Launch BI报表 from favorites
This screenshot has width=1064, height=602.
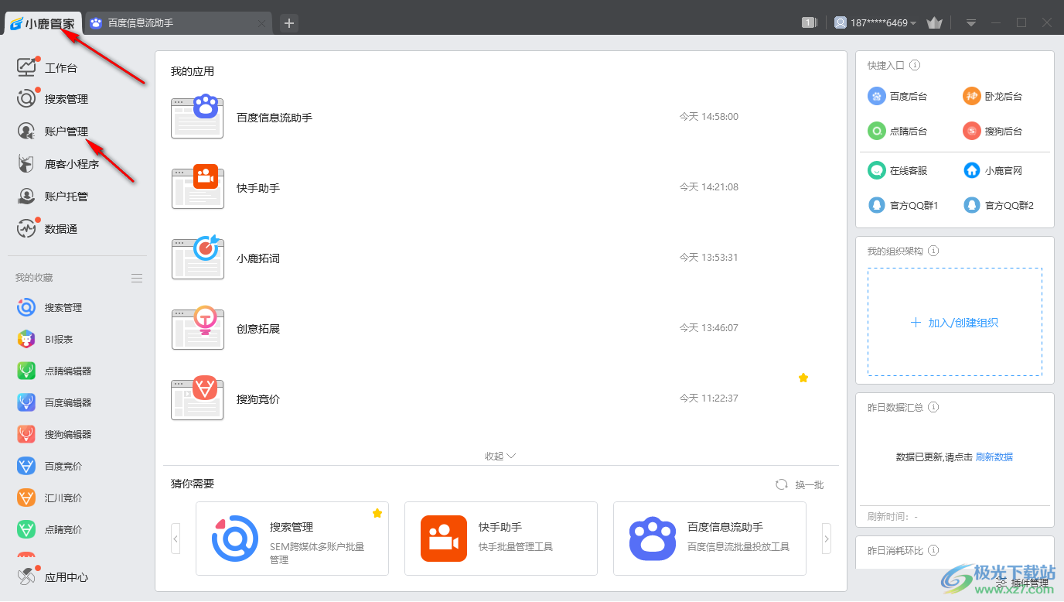[46, 339]
